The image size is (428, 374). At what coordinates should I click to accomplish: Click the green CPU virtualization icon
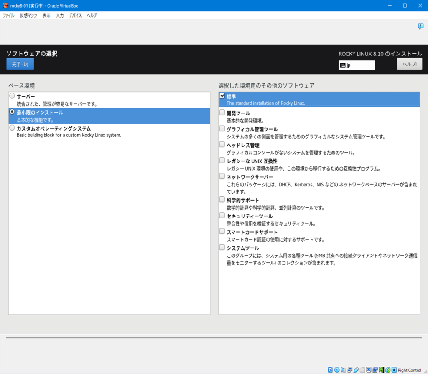(x=381, y=370)
